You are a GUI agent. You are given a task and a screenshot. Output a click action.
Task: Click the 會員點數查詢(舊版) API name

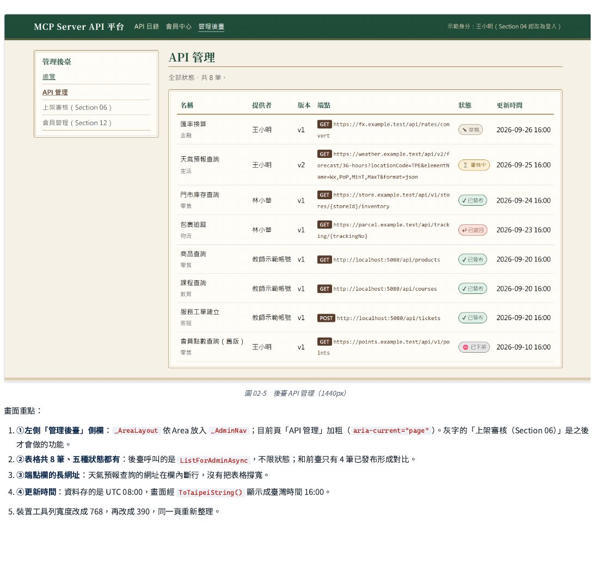[x=212, y=342]
